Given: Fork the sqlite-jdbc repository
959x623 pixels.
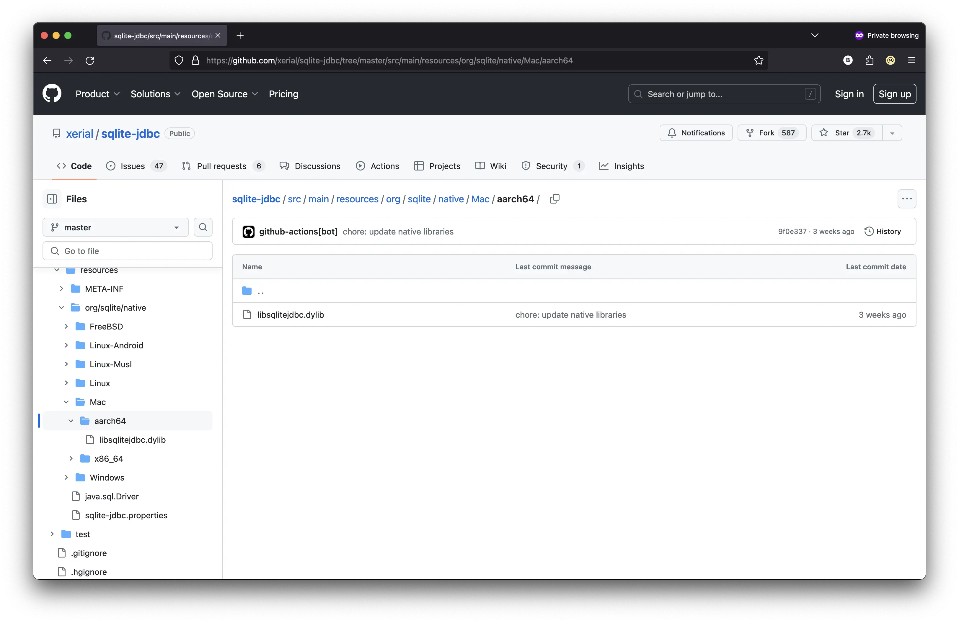Looking at the screenshot, I should tap(772, 133).
